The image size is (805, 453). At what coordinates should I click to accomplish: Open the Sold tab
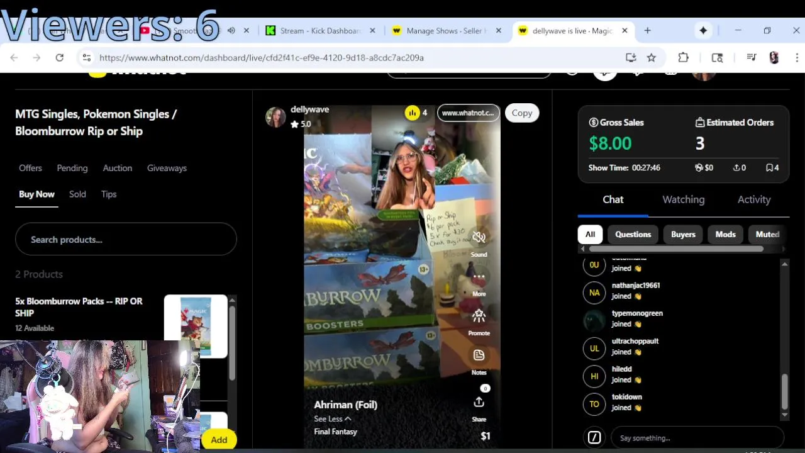(x=77, y=194)
